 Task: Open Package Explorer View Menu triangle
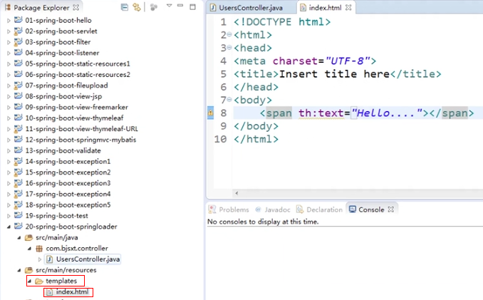[x=169, y=6]
